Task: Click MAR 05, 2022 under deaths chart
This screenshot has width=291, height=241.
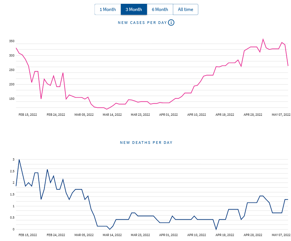Action: [x=84, y=235]
